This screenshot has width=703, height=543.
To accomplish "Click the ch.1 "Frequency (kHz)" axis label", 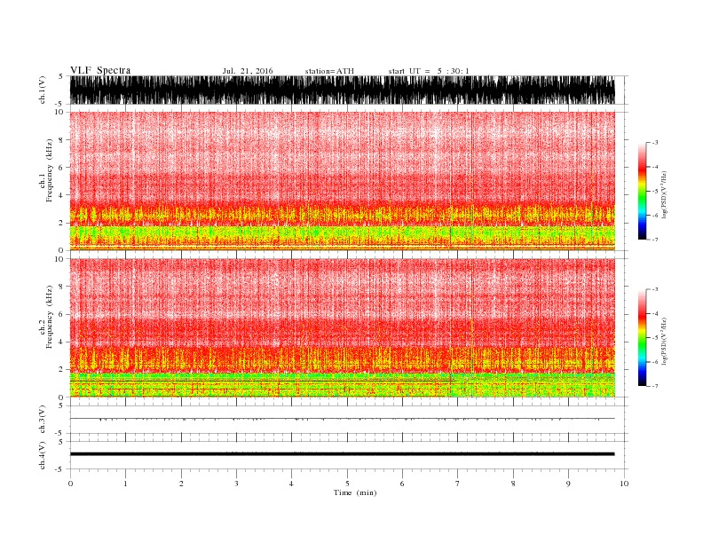I will click(49, 170).
